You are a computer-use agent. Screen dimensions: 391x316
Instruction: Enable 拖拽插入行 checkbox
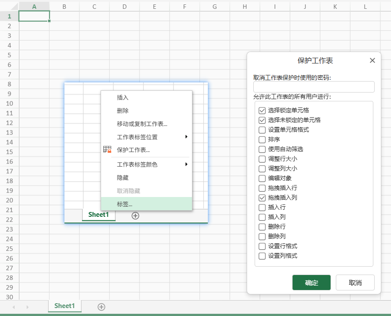click(x=262, y=188)
